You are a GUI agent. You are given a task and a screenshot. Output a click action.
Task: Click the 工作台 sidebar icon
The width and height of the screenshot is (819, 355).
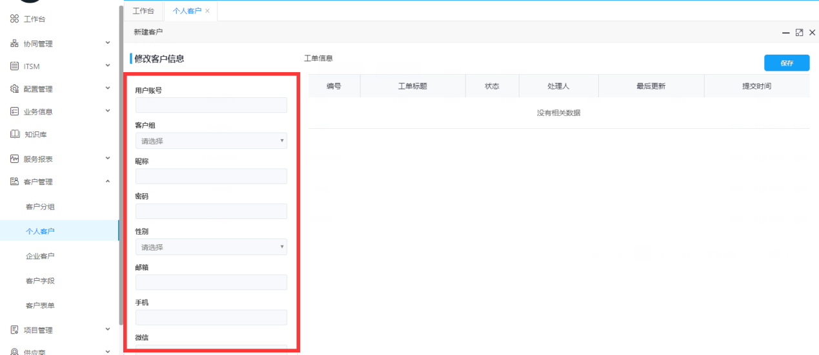click(x=14, y=19)
